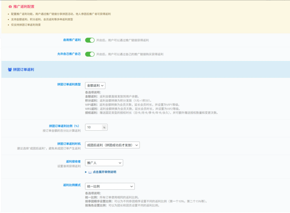Disable the 启用推广返利 switch

tap(89, 40)
